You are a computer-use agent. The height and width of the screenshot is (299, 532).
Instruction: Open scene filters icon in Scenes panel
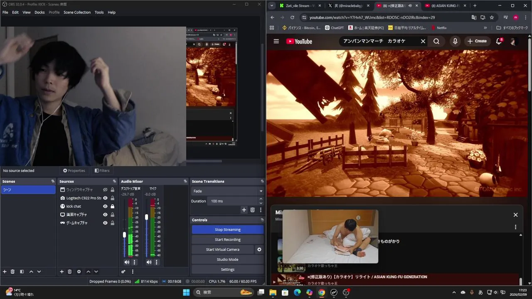[22, 272]
